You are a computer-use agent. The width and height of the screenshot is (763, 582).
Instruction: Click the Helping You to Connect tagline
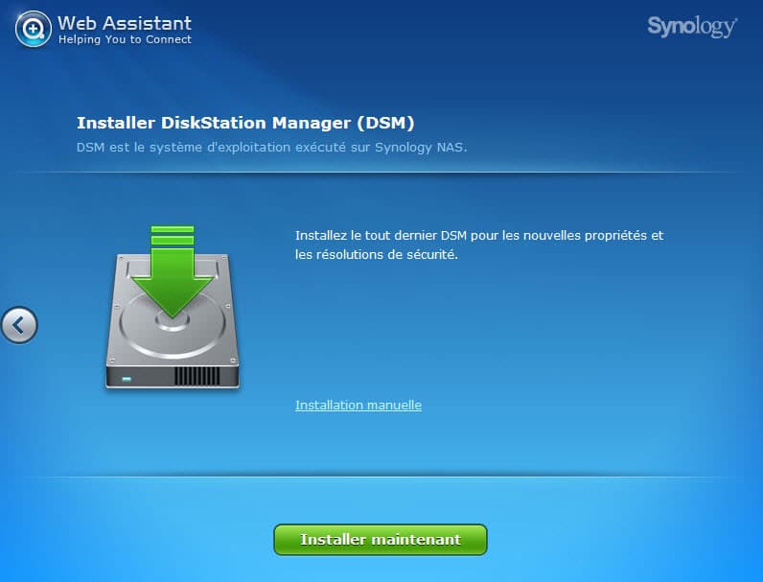click(x=125, y=39)
